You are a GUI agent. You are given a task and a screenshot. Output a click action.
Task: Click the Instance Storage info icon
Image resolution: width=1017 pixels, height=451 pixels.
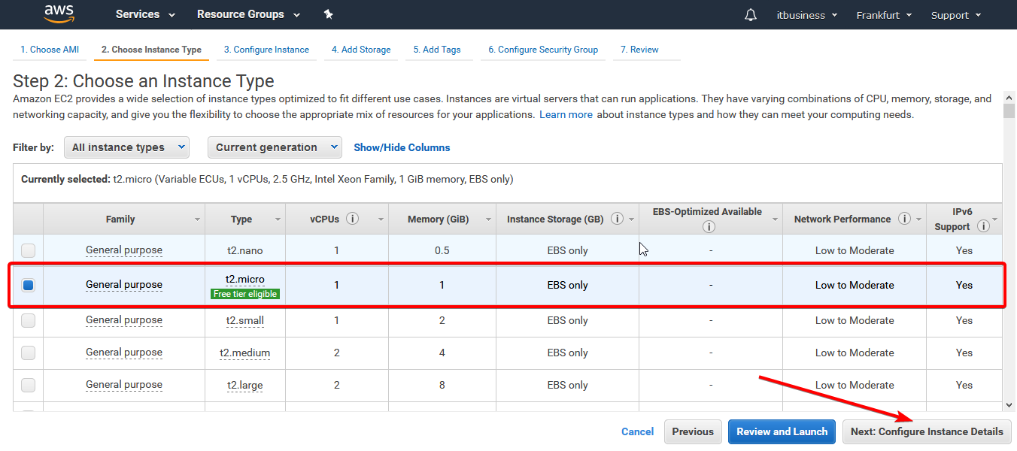click(618, 219)
